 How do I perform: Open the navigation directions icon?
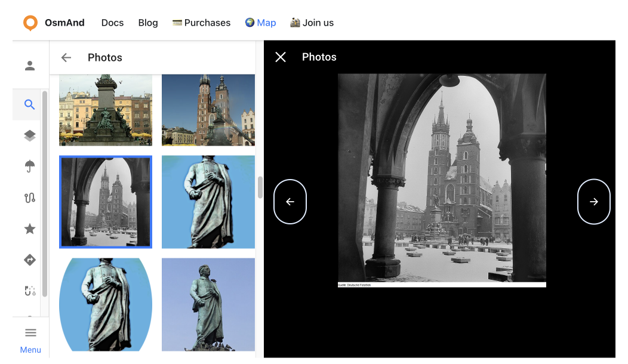[x=30, y=260]
